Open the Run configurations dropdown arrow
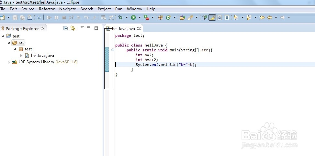This screenshot has height=156, width=315. 140,18
